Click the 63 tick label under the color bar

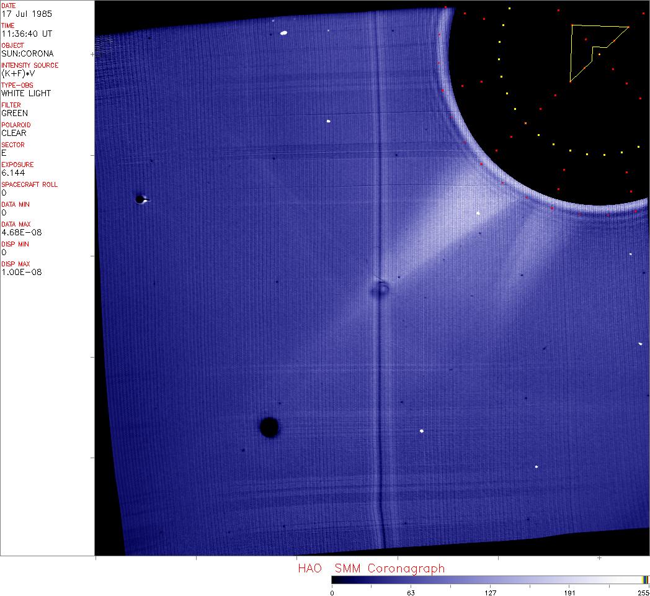coord(411,592)
